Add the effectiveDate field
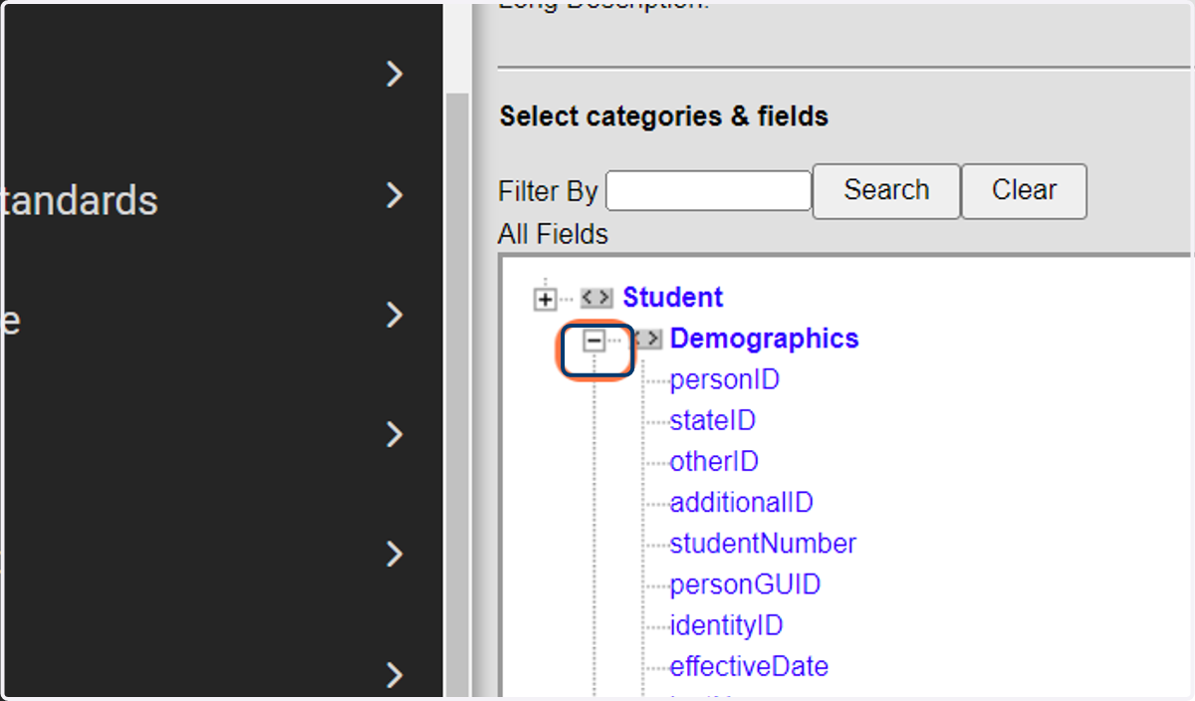The image size is (1195, 701). point(749,666)
